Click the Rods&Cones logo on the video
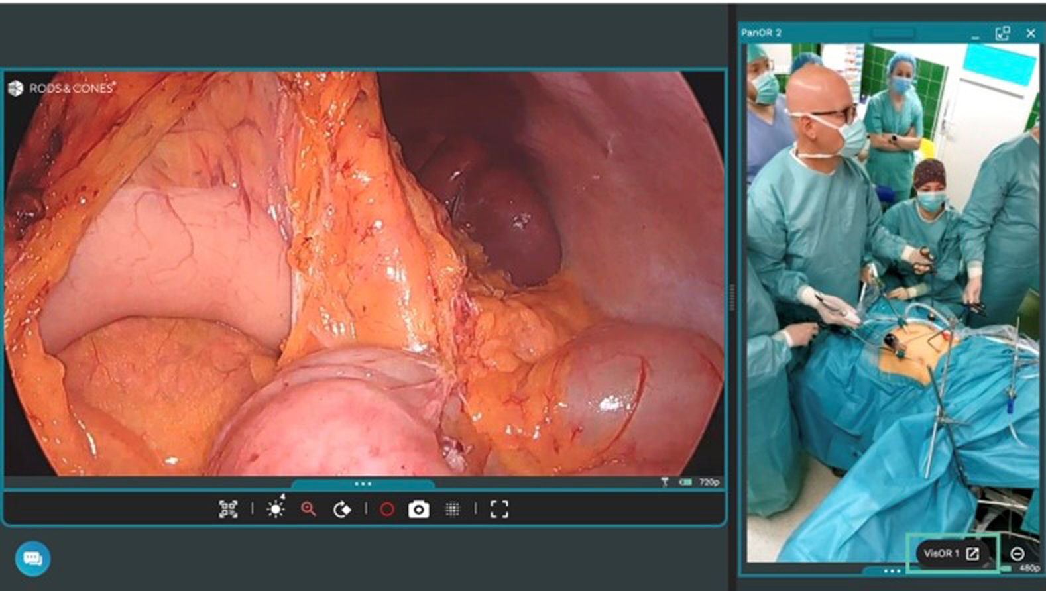The height and width of the screenshot is (591, 1046). (62, 88)
